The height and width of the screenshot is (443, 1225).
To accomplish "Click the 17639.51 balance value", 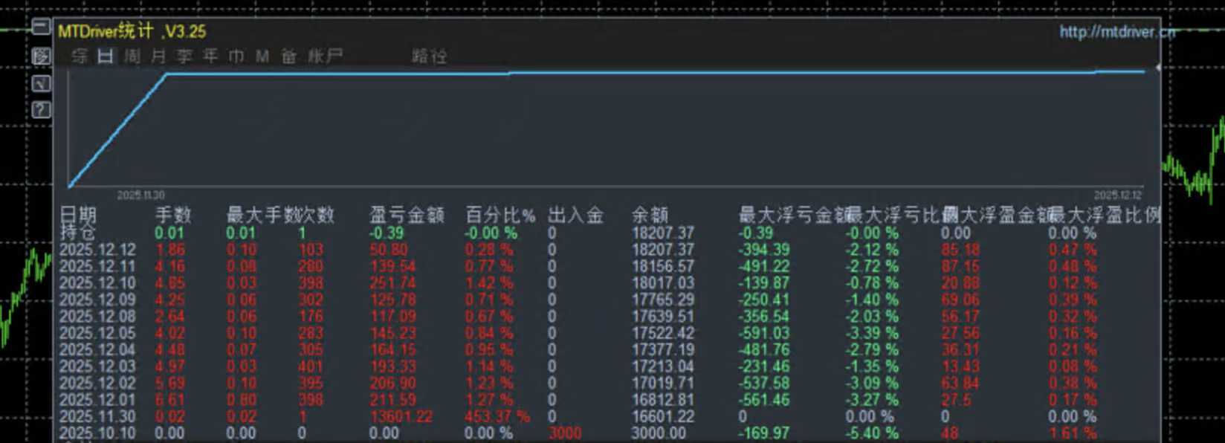I will tap(662, 317).
